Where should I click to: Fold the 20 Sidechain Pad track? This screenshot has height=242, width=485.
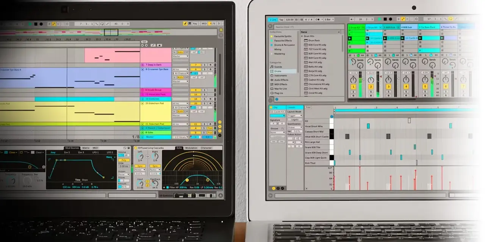tap(142, 103)
